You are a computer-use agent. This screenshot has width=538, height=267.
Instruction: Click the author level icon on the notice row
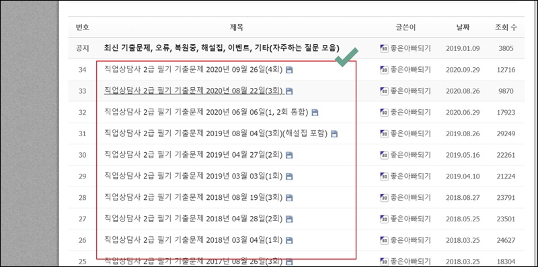point(384,48)
